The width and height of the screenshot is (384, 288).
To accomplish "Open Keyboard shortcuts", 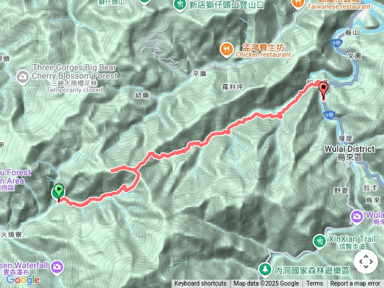I will (200, 284).
